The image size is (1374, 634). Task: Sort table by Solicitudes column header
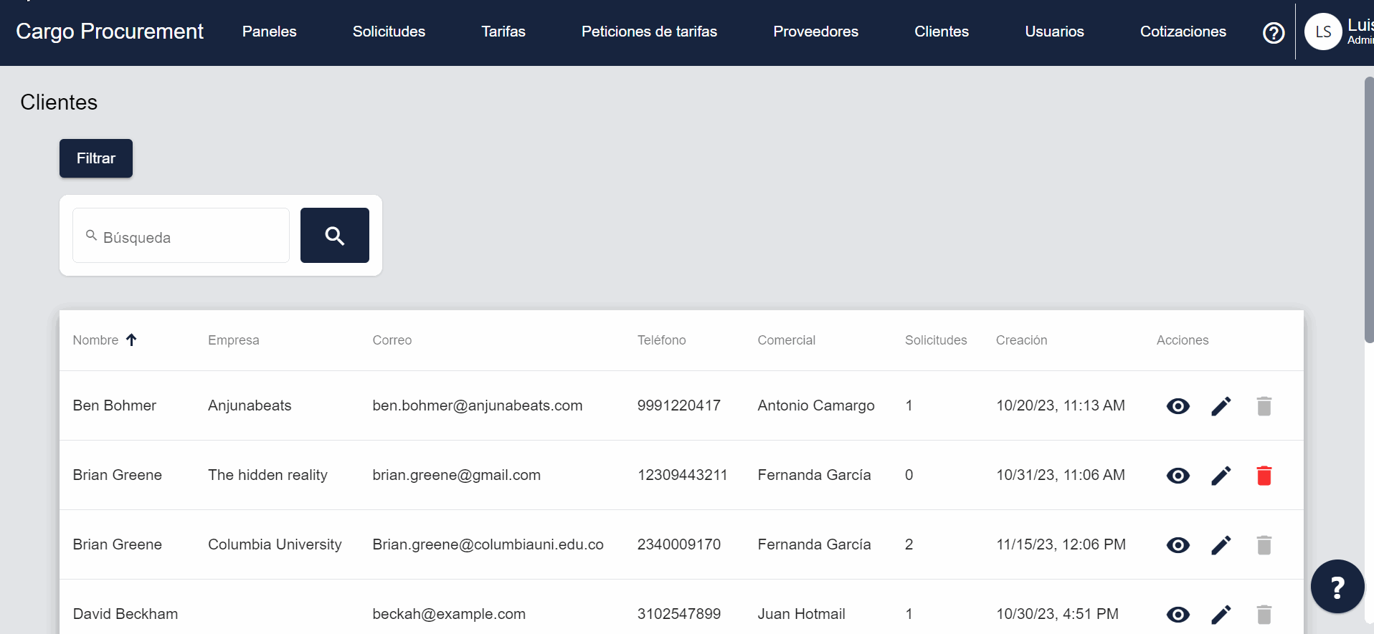tap(935, 340)
